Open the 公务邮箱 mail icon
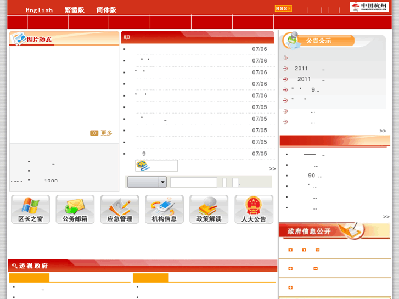 tap(75, 209)
